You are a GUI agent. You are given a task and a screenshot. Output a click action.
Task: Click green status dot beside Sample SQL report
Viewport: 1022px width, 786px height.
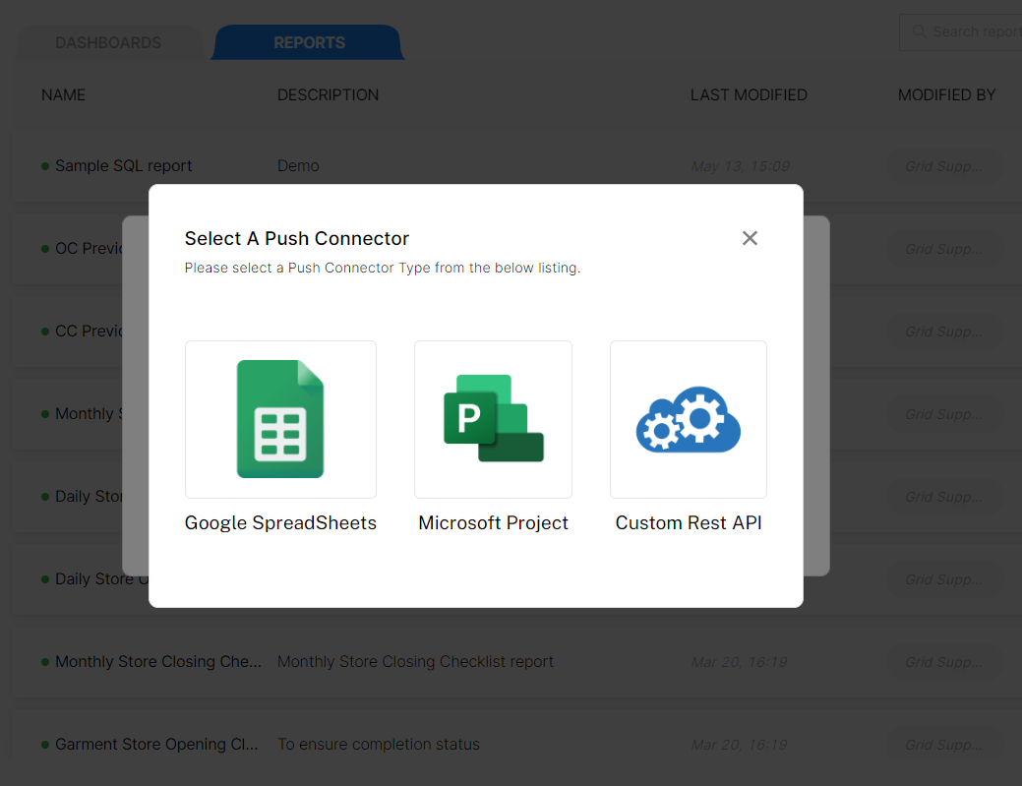[x=45, y=166]
